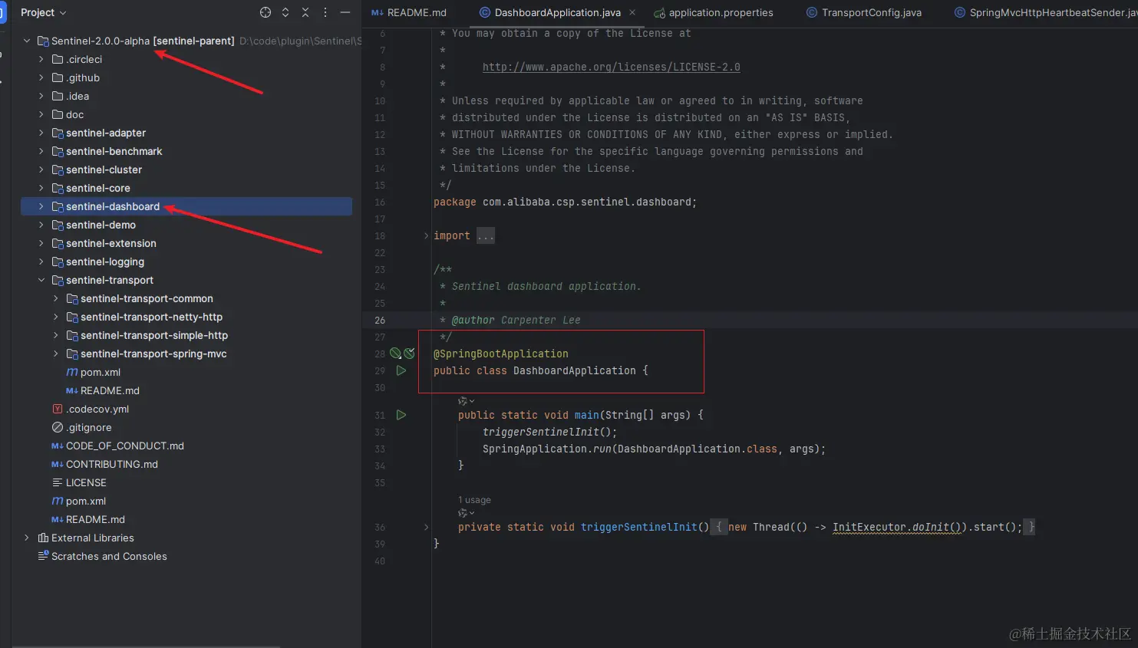The image size is (1138, 648).
Task: Select the .idea folder row
Action: point(186,96)
